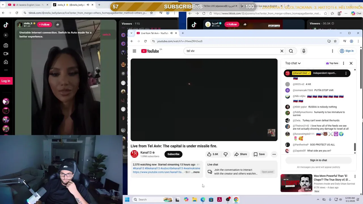The image size is (363, 204).
Task: Show hidden system tray icons chevron
Action: (318, 199)
